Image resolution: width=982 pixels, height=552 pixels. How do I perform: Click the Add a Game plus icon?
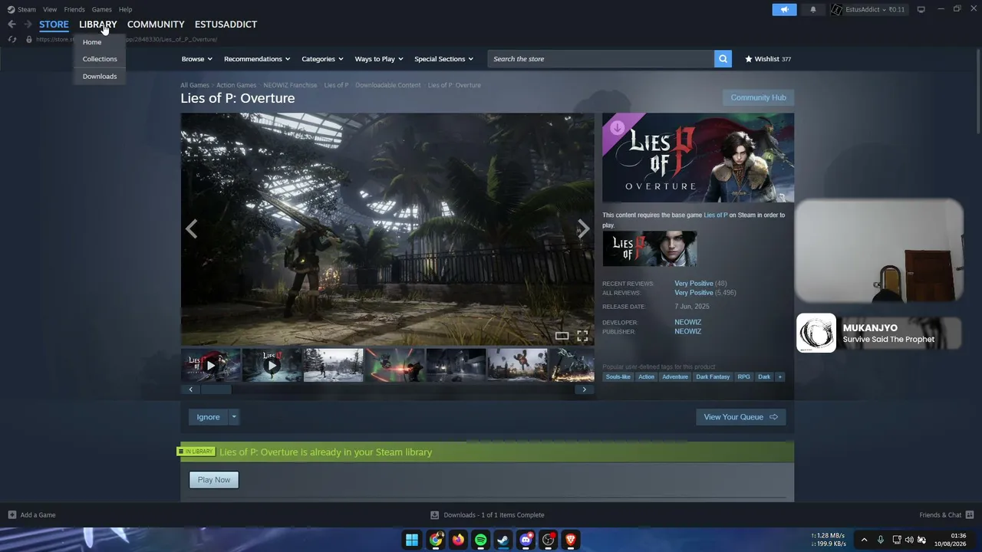pyautogui.click(x=12, y=515)
